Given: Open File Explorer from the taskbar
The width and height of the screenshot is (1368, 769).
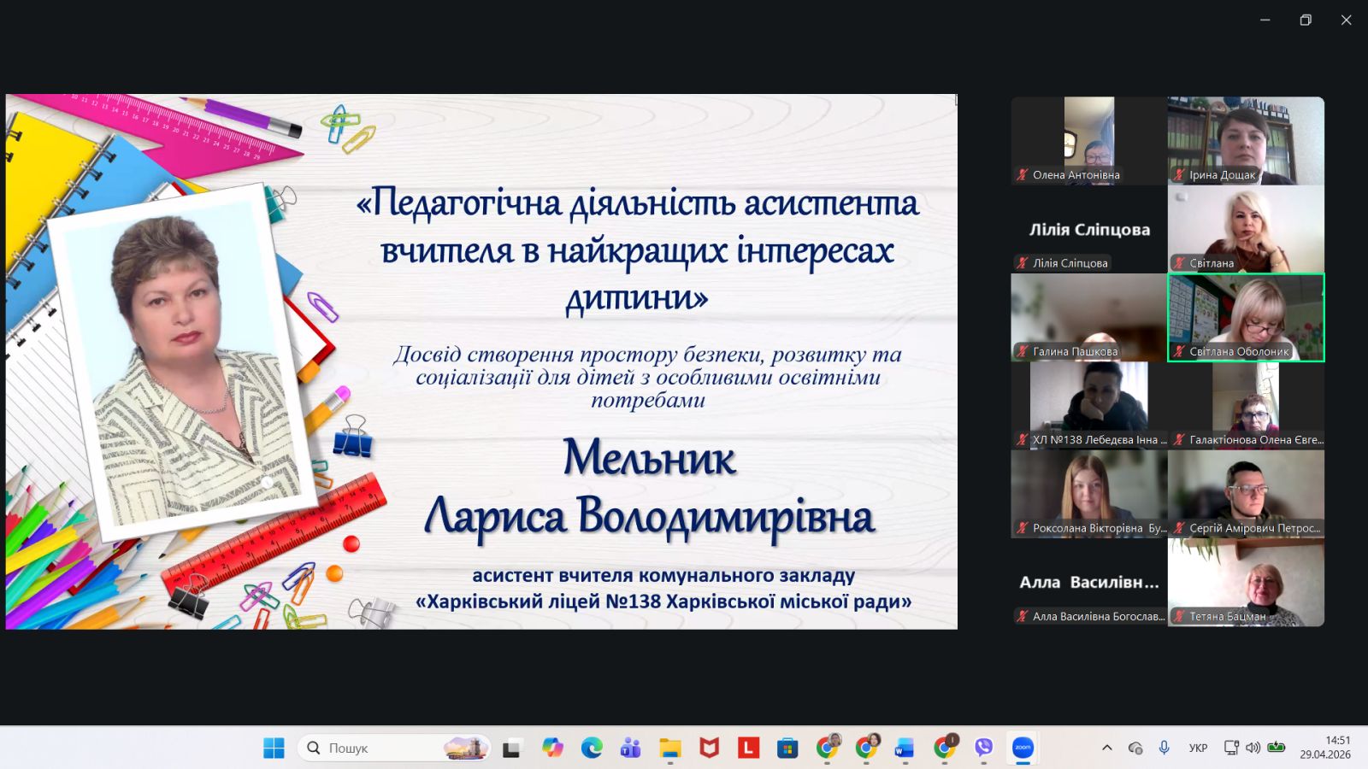Looking at the screenshot, I should tap(669, 748).
